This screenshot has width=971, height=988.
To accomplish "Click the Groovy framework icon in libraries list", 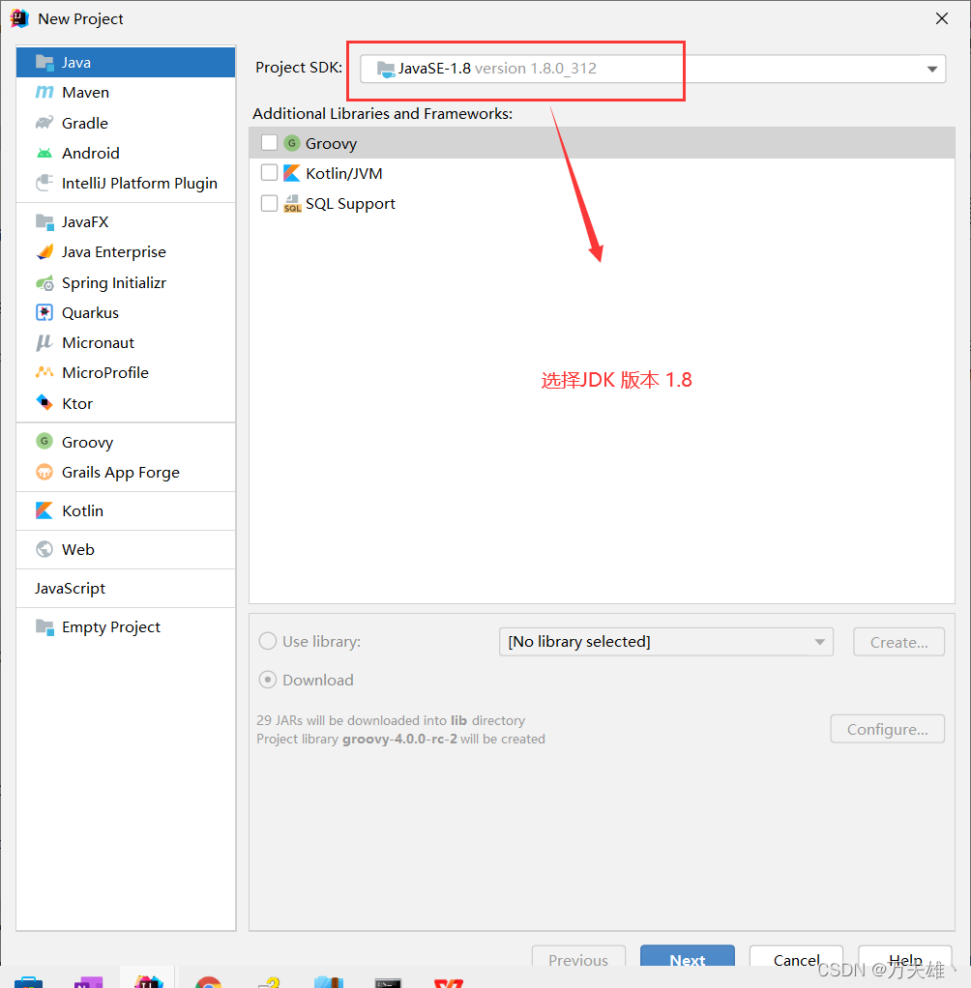I will [291, 143].
